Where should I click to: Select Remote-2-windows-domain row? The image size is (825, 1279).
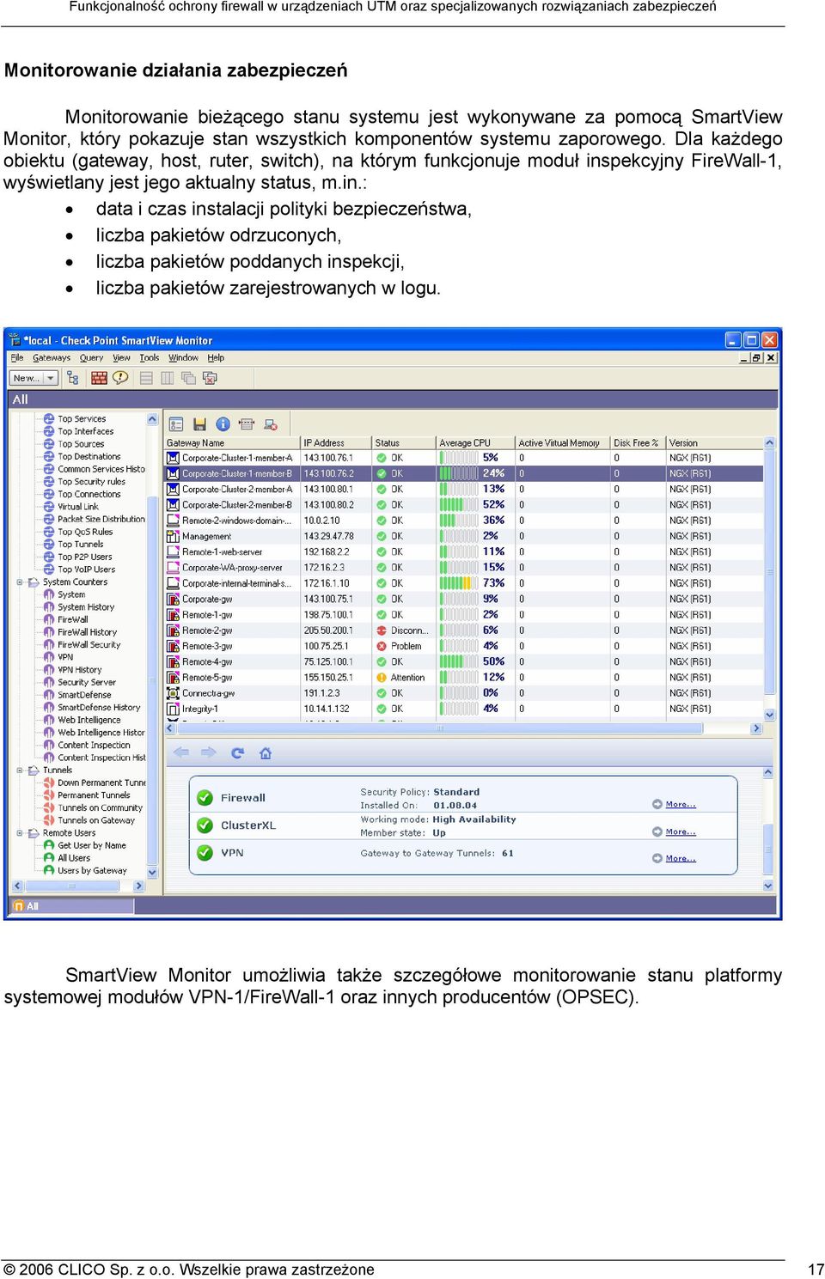[x=464, y=521]
